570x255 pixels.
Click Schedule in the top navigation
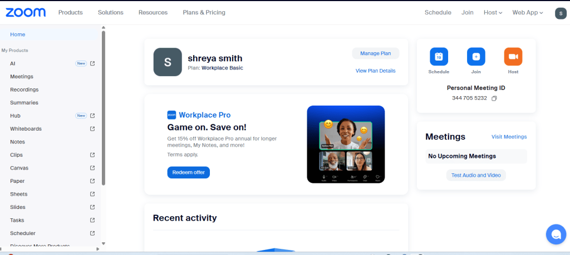pyautogui.click(x=438, y=12)
